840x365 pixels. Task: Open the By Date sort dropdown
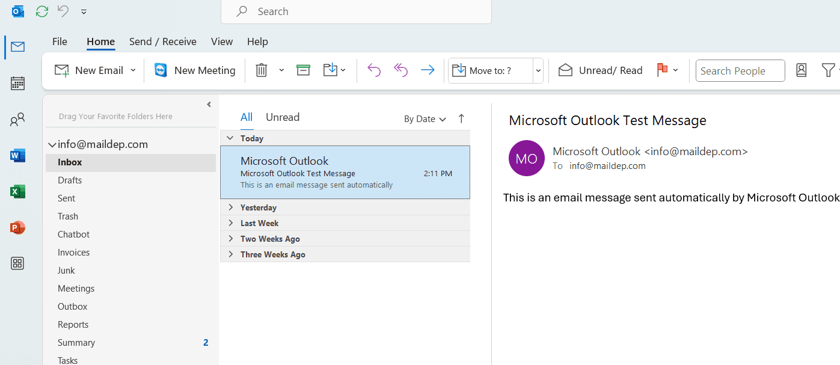[425, 119]
